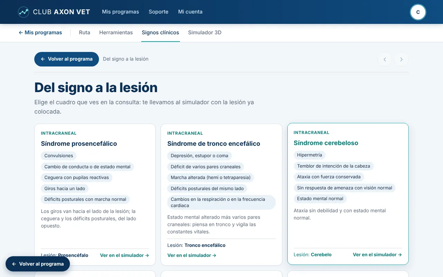Select the Signos clínicos tab

tap(161, 33)
